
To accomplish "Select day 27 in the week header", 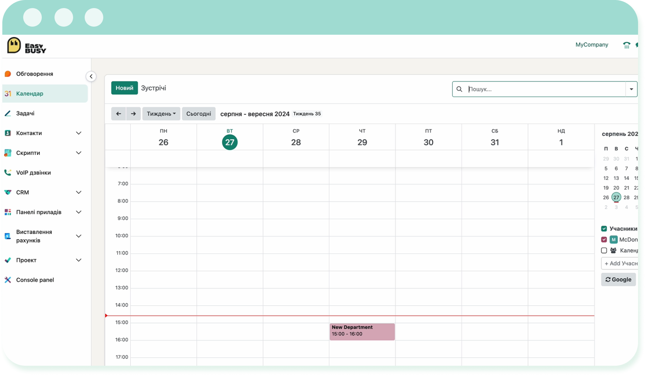I will pos(230,142).
